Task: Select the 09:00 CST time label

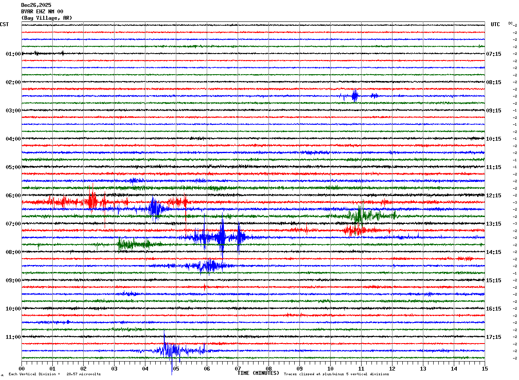Action: tap(13, 280)
